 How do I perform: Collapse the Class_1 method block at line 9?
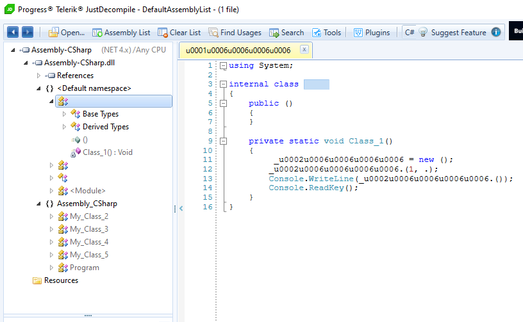tap(223, 141)
